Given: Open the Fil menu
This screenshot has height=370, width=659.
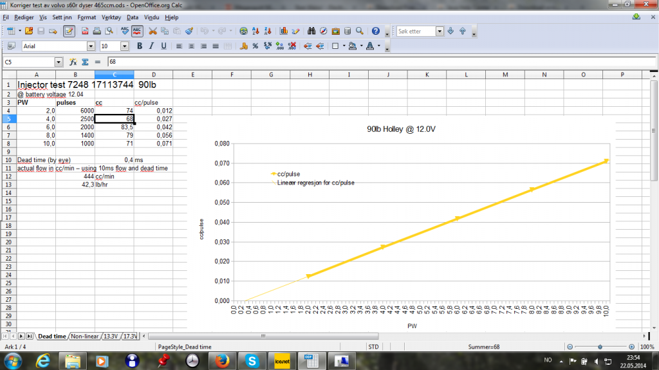Looking at the screenshot, I should click(5, 17).
